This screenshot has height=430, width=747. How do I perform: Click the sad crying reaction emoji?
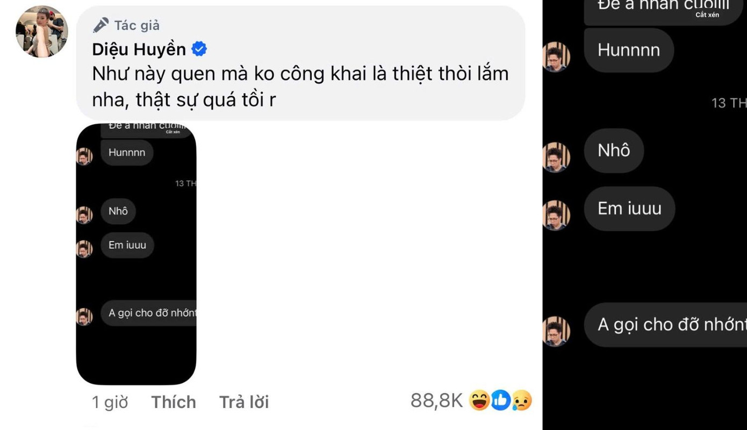(x=522, y=400)
